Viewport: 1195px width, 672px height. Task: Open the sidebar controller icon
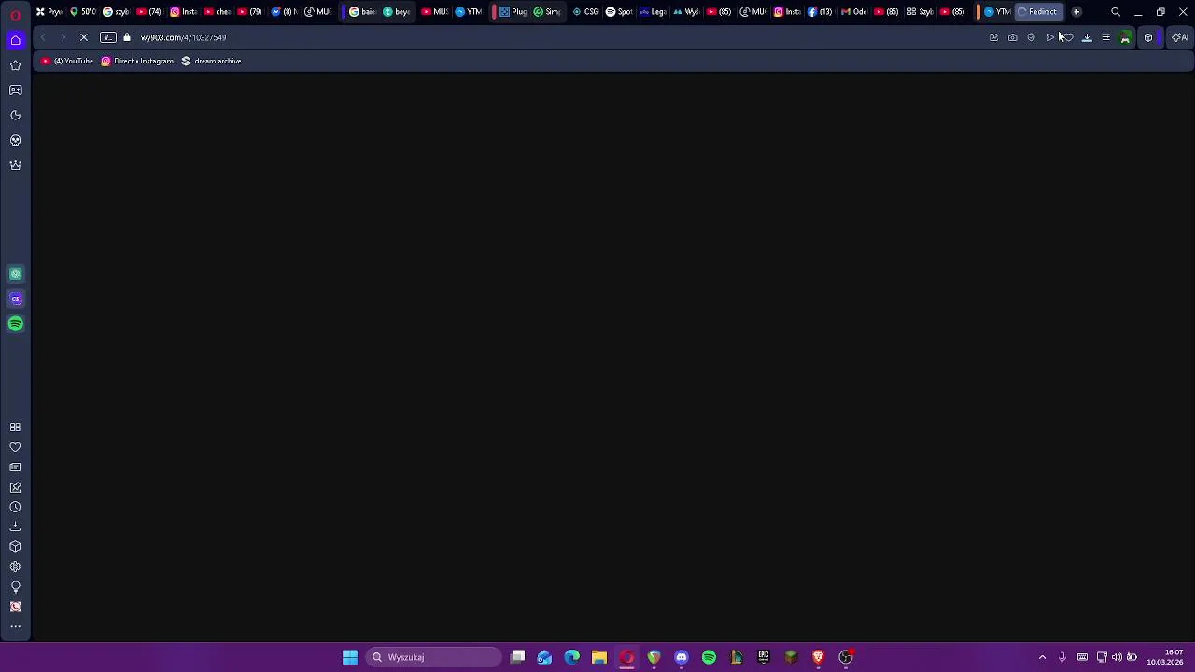[x=15, y=91]
